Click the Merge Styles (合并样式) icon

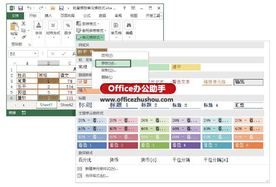tap(79, 175)
